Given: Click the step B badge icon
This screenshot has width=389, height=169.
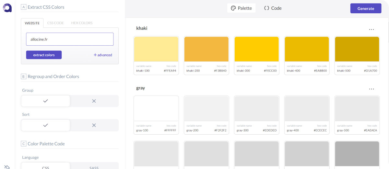Looking at the screenshot, I should [23, 76].
